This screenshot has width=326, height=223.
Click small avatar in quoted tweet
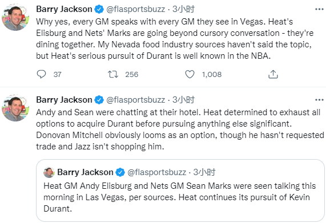point(49,172)
